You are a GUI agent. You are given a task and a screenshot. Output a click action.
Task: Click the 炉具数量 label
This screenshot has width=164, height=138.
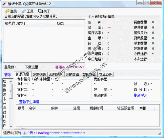141,28
